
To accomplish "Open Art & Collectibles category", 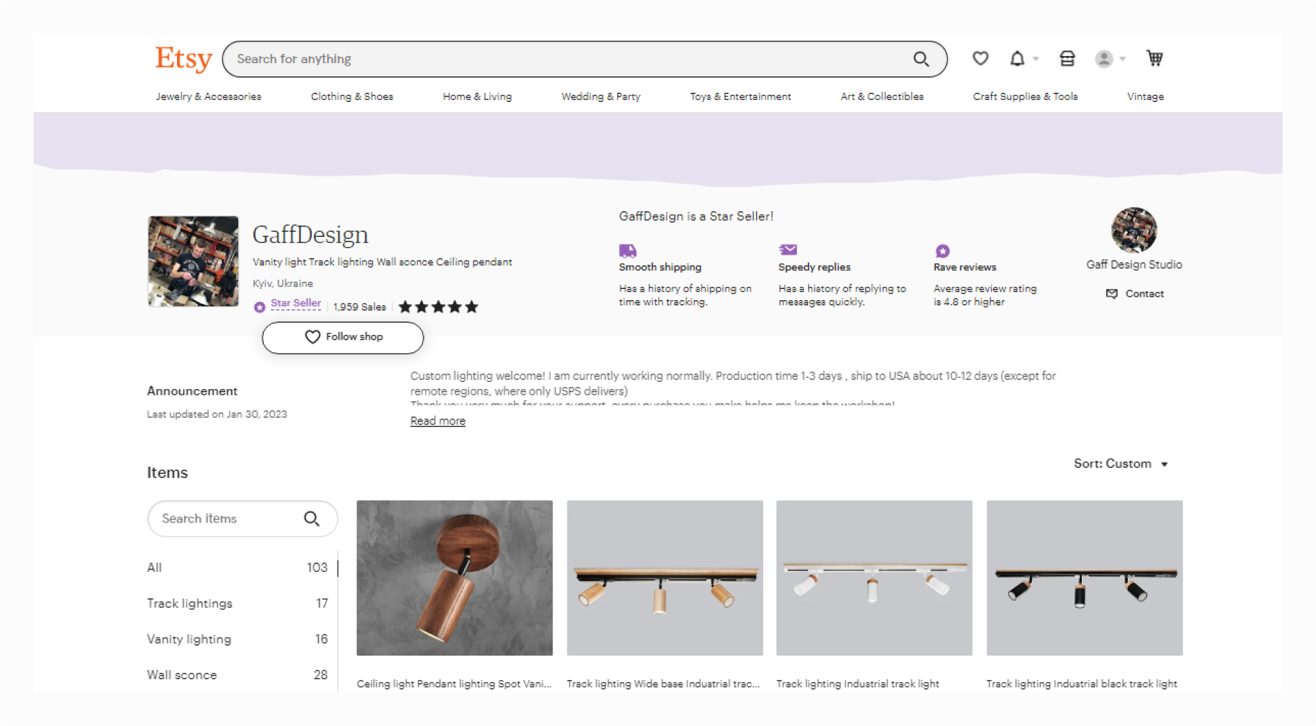I will coord(882,97).
